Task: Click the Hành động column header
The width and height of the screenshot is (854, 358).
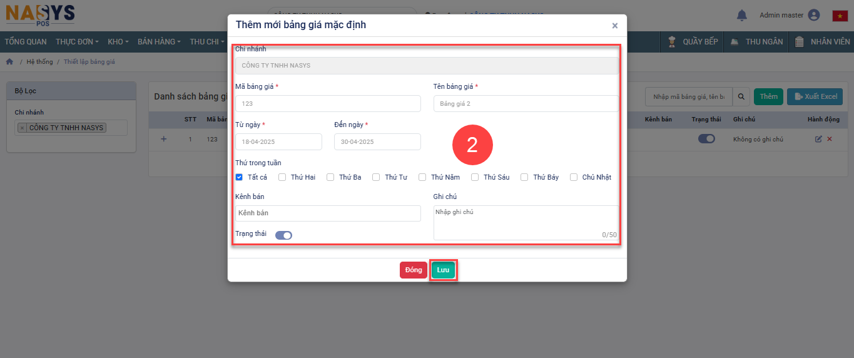Action: (823, 119)
